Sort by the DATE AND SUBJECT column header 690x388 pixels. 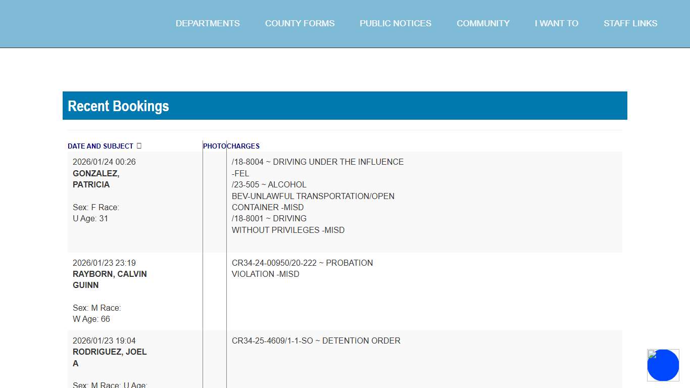101,146
